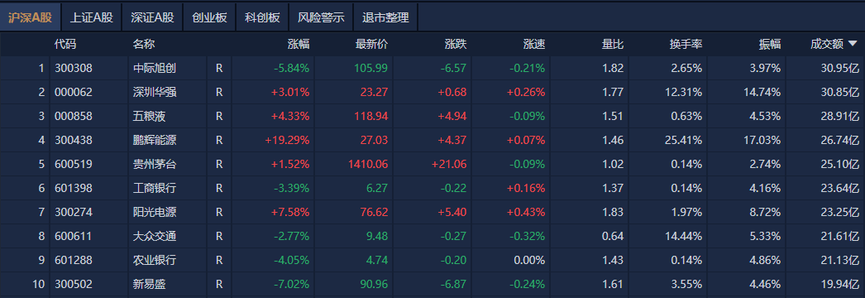
Task: Click the R marker for 中际旭创
Action: 220,69
